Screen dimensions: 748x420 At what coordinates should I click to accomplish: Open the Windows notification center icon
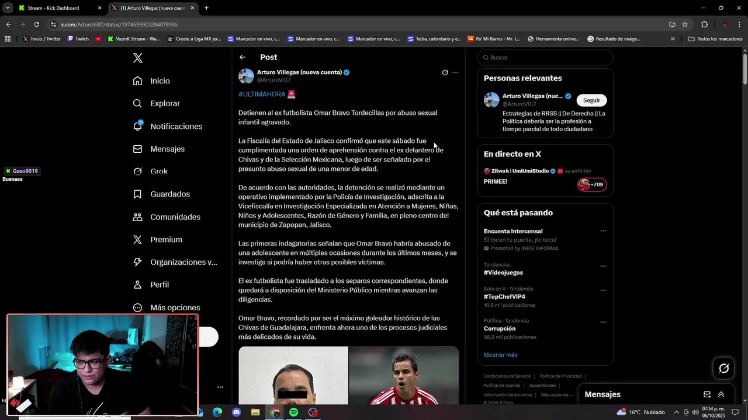coord(735,412)
